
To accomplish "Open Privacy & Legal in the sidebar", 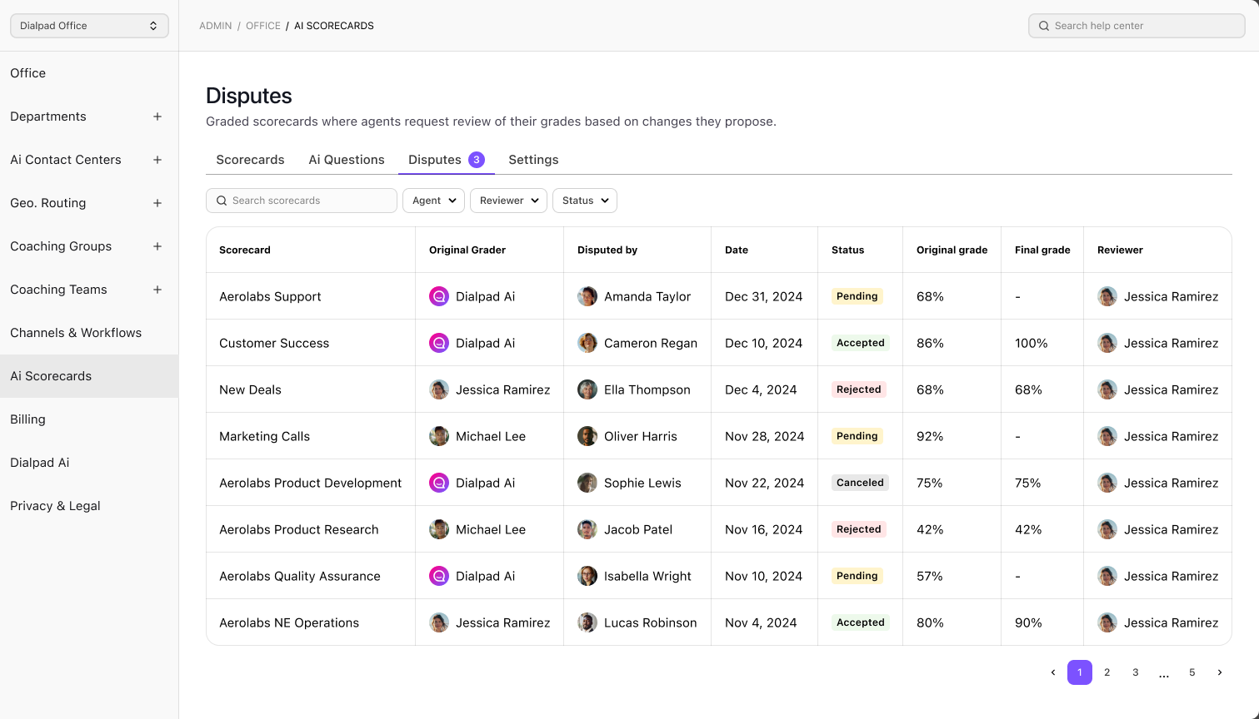I will 89,506.
